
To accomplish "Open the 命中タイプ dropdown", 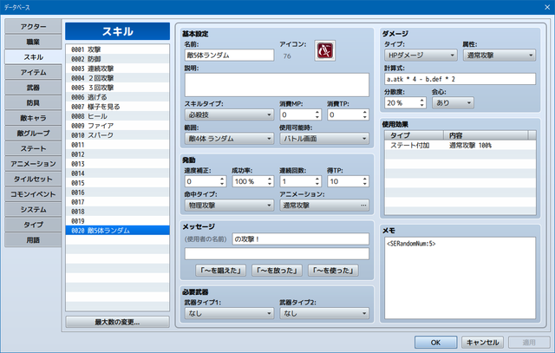I will pyautogui.click(x=229, y=206).
